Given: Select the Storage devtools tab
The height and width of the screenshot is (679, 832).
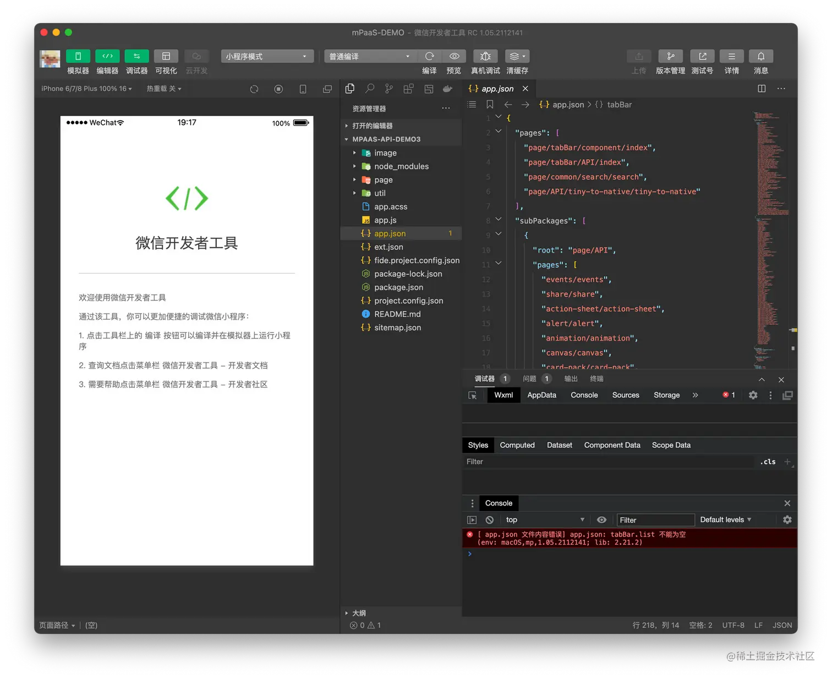Looking at the screenshot, I should click(x=666, y=395).
